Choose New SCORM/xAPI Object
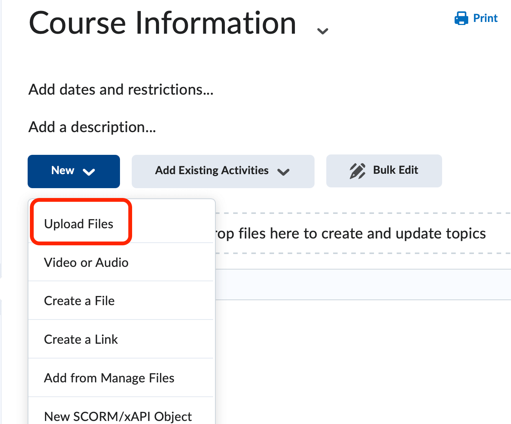 (x=118, y=416)
